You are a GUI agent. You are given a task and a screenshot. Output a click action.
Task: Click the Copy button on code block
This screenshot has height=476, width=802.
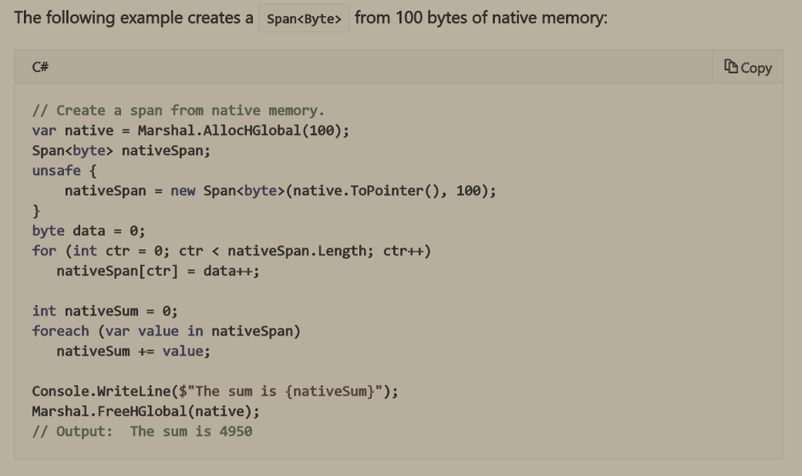pyautogui.click(x=748, y=67)
